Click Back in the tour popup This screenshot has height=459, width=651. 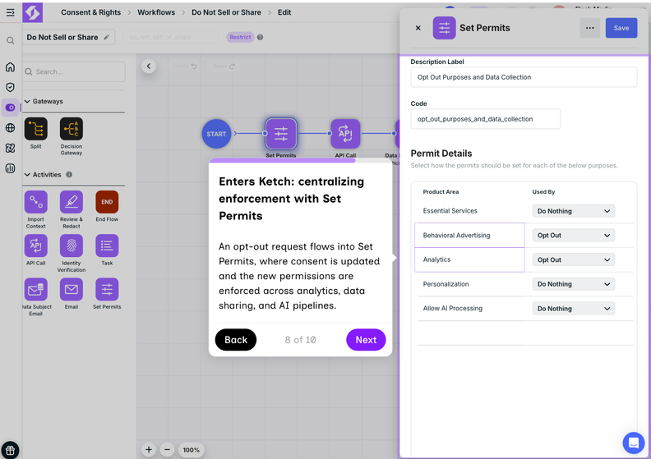236,340
